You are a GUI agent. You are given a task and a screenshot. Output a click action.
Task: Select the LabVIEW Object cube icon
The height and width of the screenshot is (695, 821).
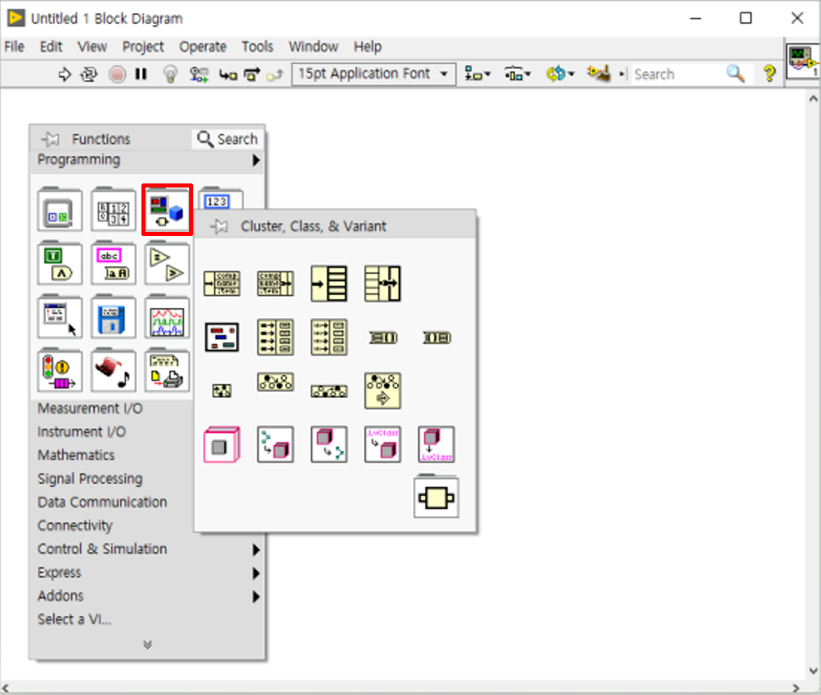[222, 444]
